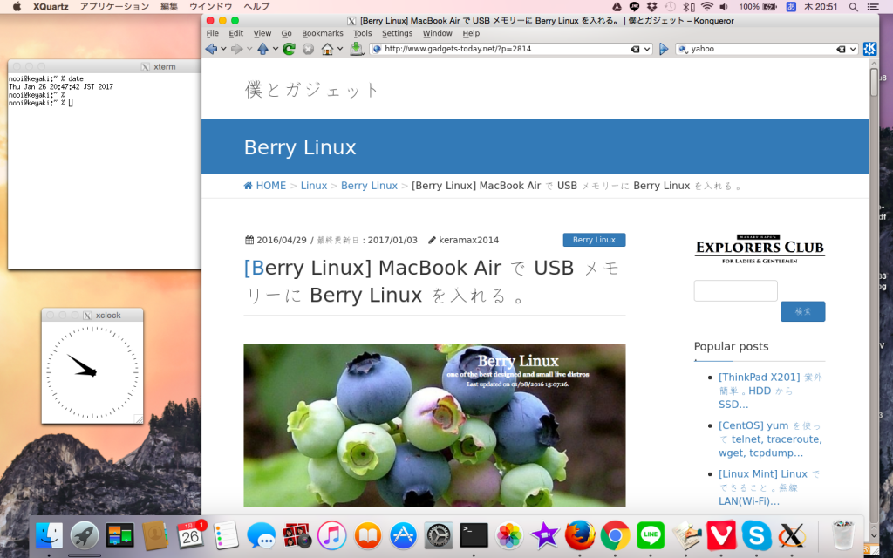Screen dimensions: 893x558
Task: Click the Konqueror vertical scrollbar thumb
Action: (x=874, y=83)
